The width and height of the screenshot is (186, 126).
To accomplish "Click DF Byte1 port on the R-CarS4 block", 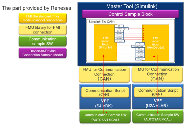I will (x=119, y=33).
